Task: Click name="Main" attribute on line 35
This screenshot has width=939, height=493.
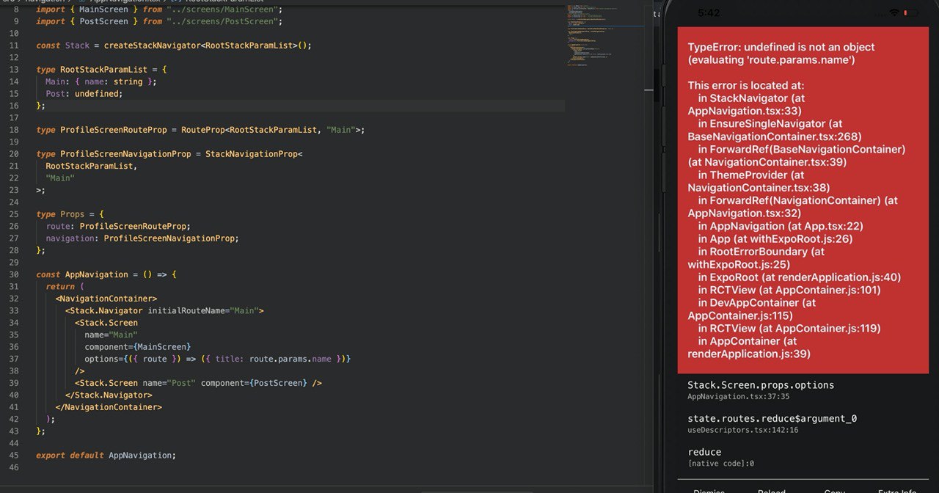Action: point(111,335)
